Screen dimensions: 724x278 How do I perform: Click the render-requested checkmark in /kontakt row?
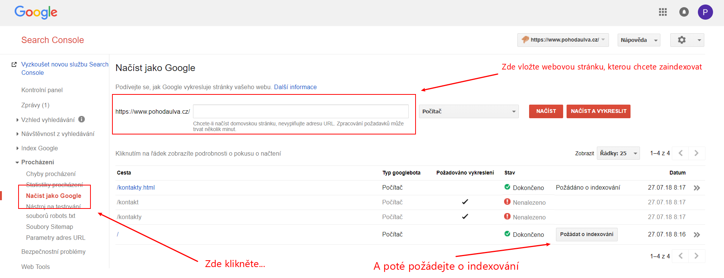pyautogui.click(x=465, y=202)
